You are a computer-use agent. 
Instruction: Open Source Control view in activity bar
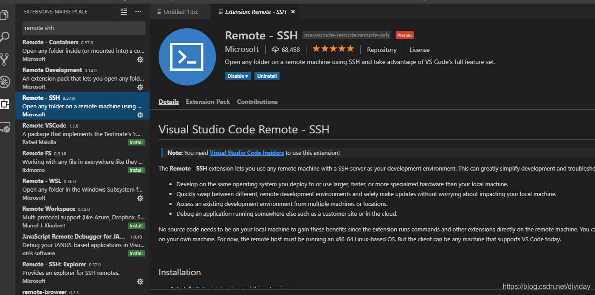pyautogui.click(x=4, y=59)
